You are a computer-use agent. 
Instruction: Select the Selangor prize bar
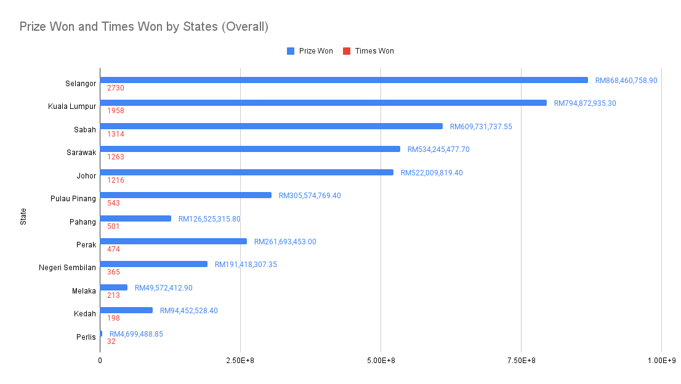coord(344,80)
